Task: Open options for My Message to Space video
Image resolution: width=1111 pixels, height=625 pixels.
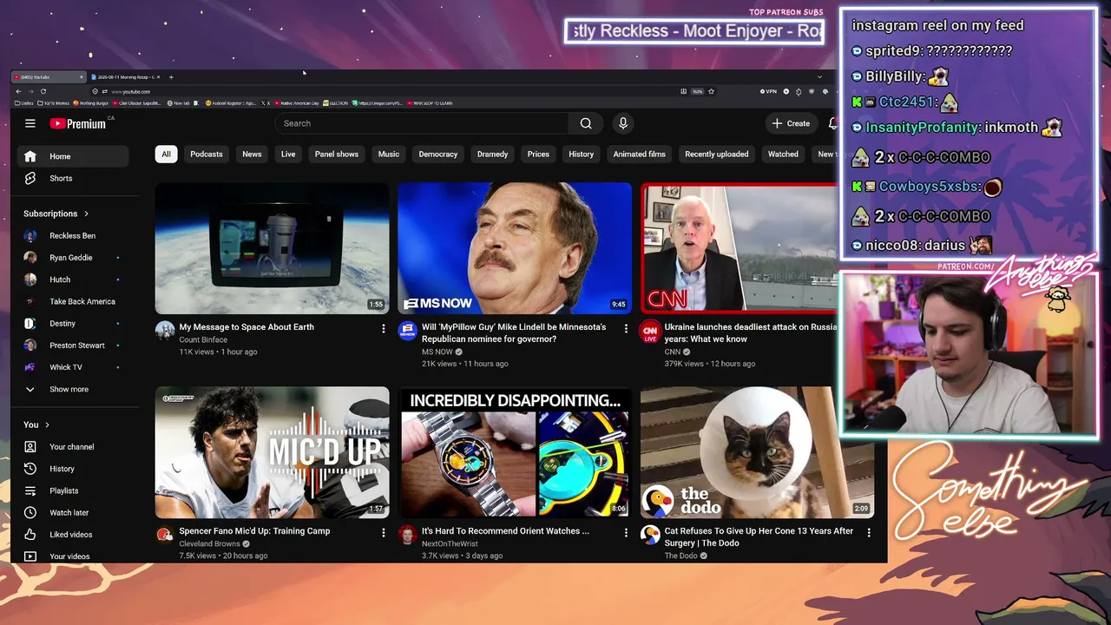Action: pos(384,328)
